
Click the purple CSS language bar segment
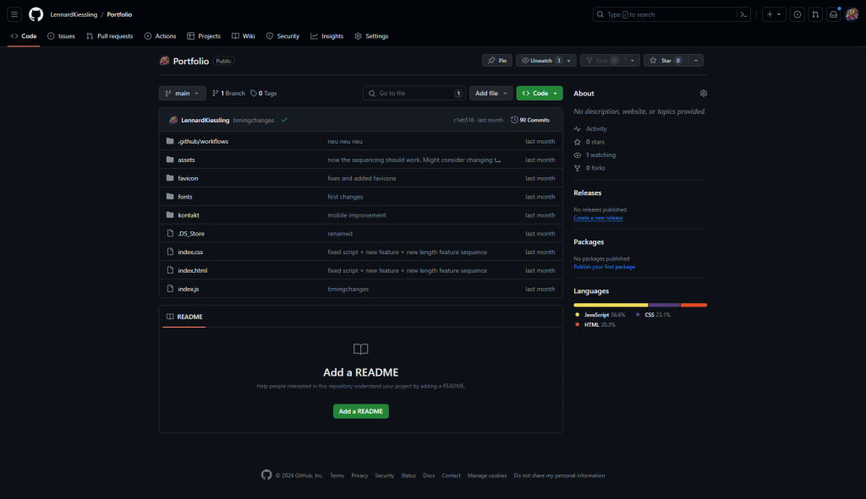(665, 305)
